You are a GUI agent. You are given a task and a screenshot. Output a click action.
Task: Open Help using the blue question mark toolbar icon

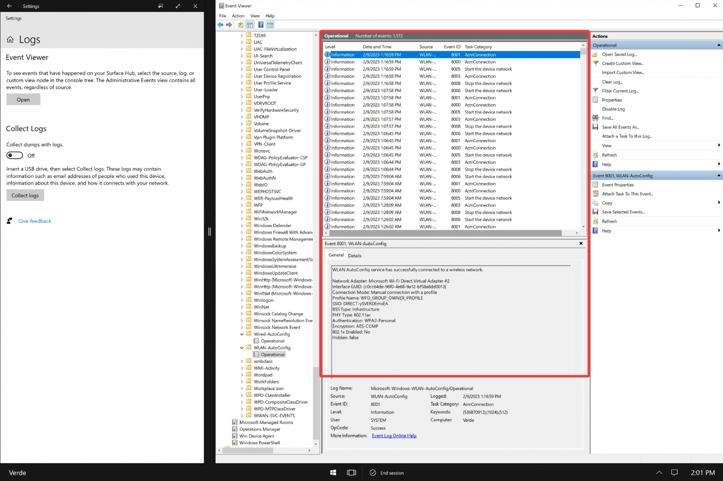click(x=260, y=24)
